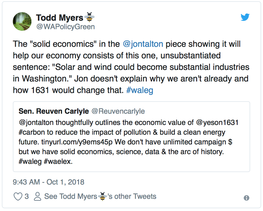263x211 pixels.
Task: Open the 9:43 AM - Oct 1, 2018 timestamp
Action: click(x=49, y=182)
